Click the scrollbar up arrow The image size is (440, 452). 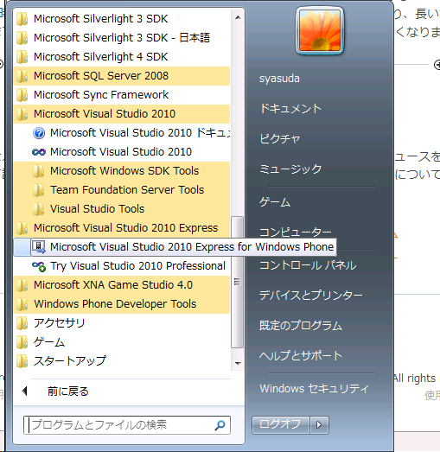point(238,18)
